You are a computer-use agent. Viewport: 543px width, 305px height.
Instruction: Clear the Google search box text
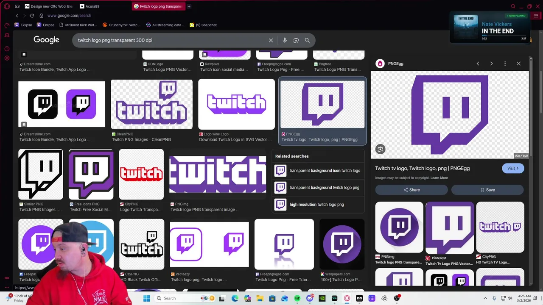point(271,40)
